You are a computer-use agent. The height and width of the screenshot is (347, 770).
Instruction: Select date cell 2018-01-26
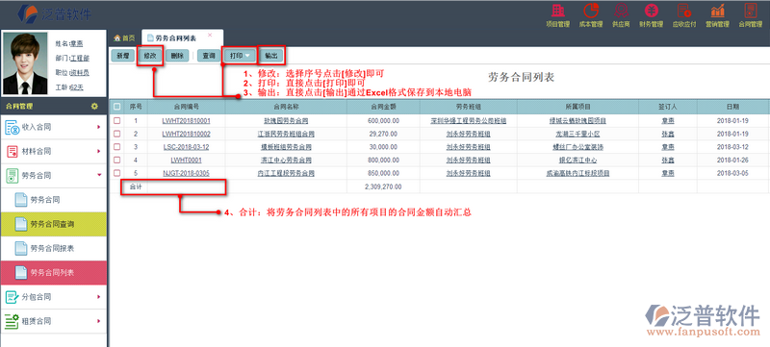[732, 161]
